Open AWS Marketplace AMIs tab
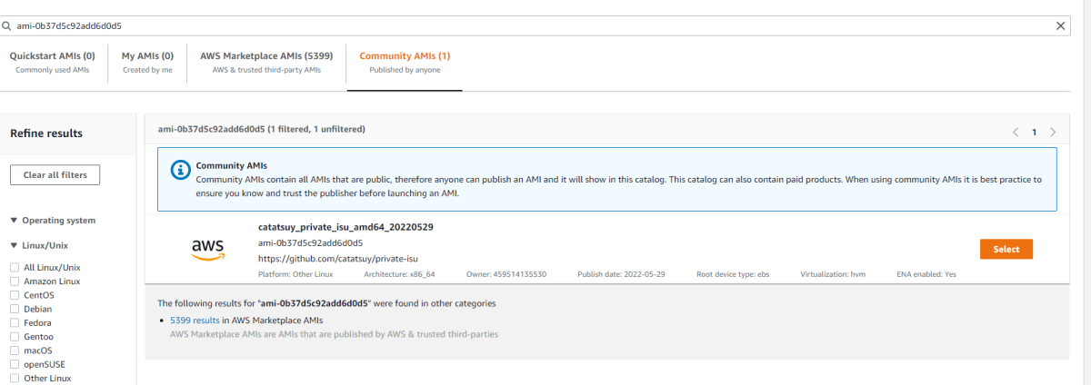This screenshot has width=1091, height=385. [x=266, y=62]
